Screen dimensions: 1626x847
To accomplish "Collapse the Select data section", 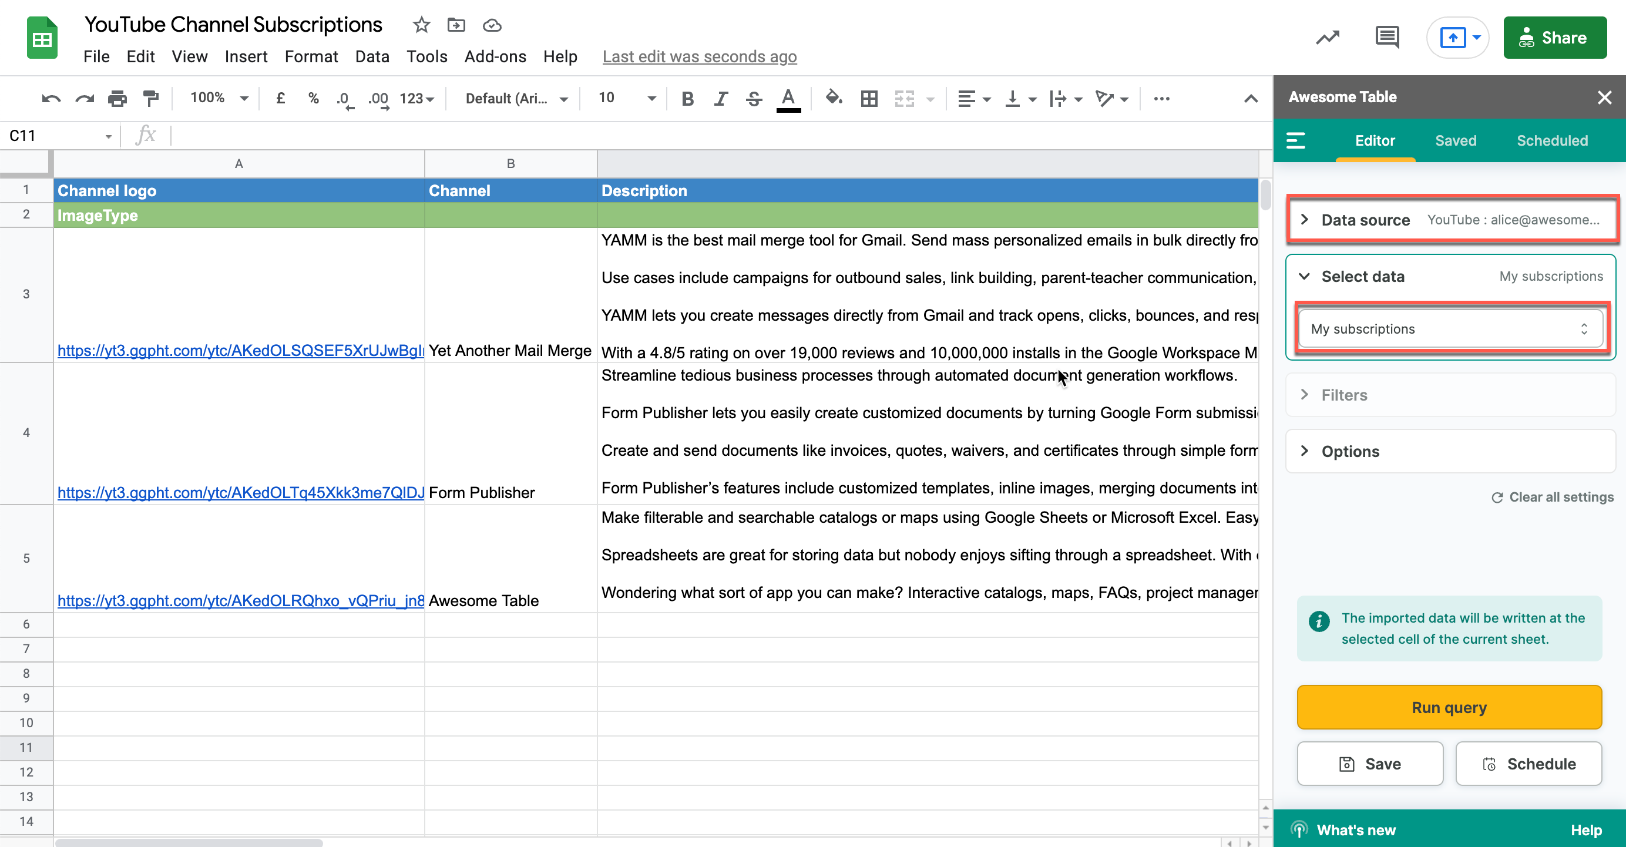I will click(x=1450, y=277).
